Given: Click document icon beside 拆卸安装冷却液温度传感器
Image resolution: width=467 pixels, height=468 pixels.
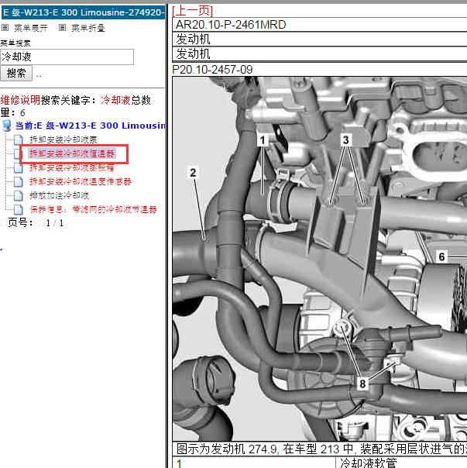Looking at the screenshot, I should coord(19,181).
